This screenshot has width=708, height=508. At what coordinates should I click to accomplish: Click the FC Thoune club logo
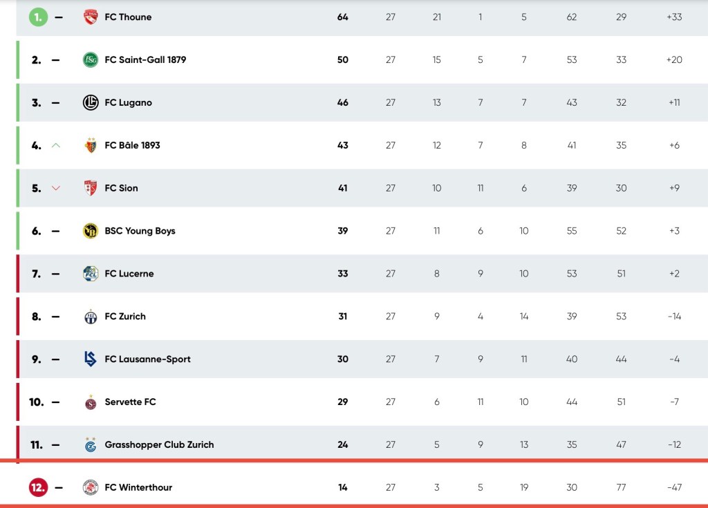(x=90, y=17)
